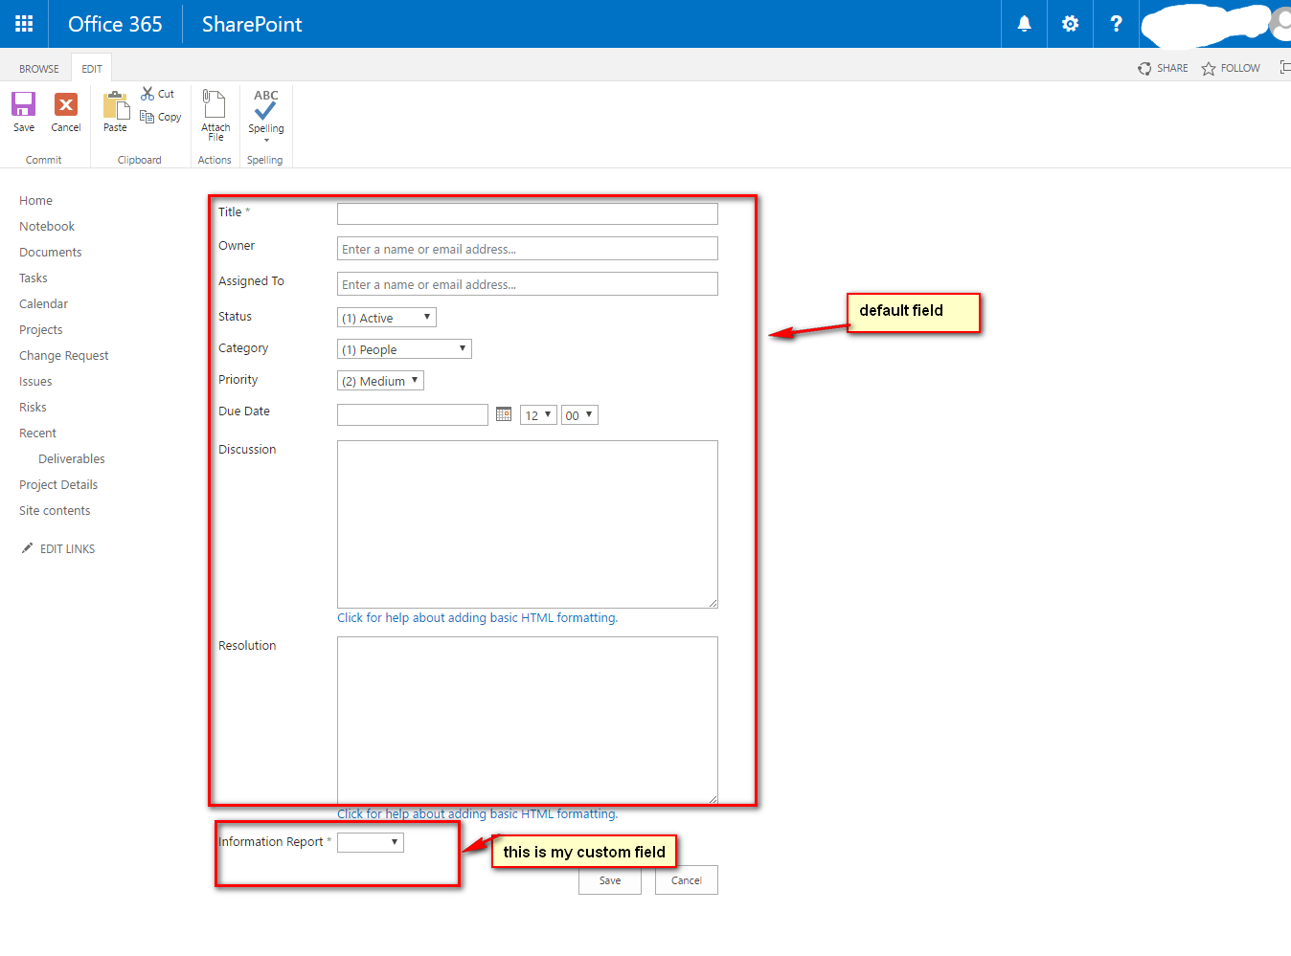This screenshot has width=1291, height=956.
Task: Click inside the Discussion text area
Action: [x=528, y=524]
